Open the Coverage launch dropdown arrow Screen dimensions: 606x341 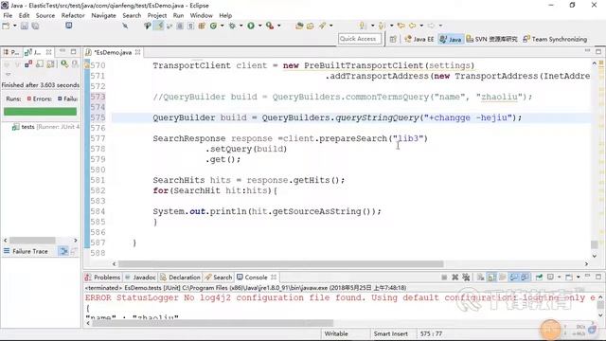[223, 26]
